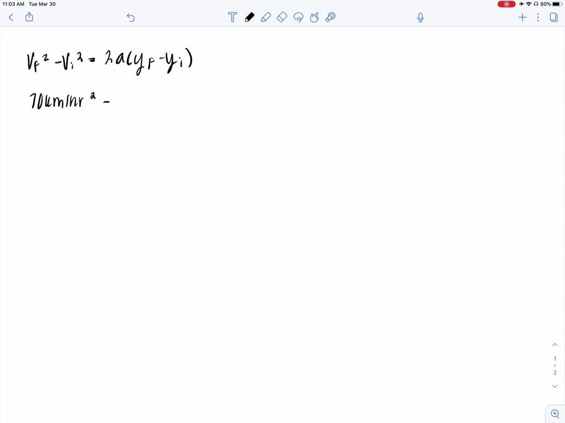This screenshot has width=565, height=423.
Task: Select the Pen tool
Action: (x=249, y=17)
